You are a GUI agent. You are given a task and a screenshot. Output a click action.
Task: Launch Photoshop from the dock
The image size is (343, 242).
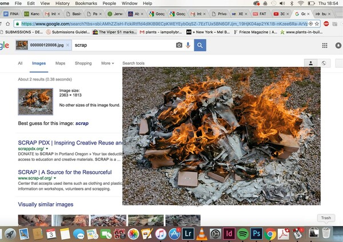256,234
